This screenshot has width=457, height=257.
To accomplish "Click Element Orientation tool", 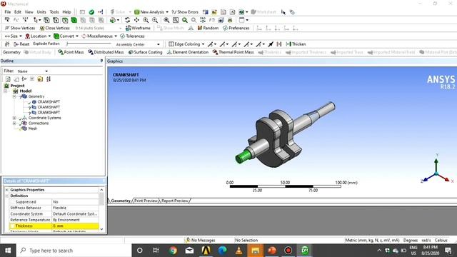I will [x=188, y=52].
